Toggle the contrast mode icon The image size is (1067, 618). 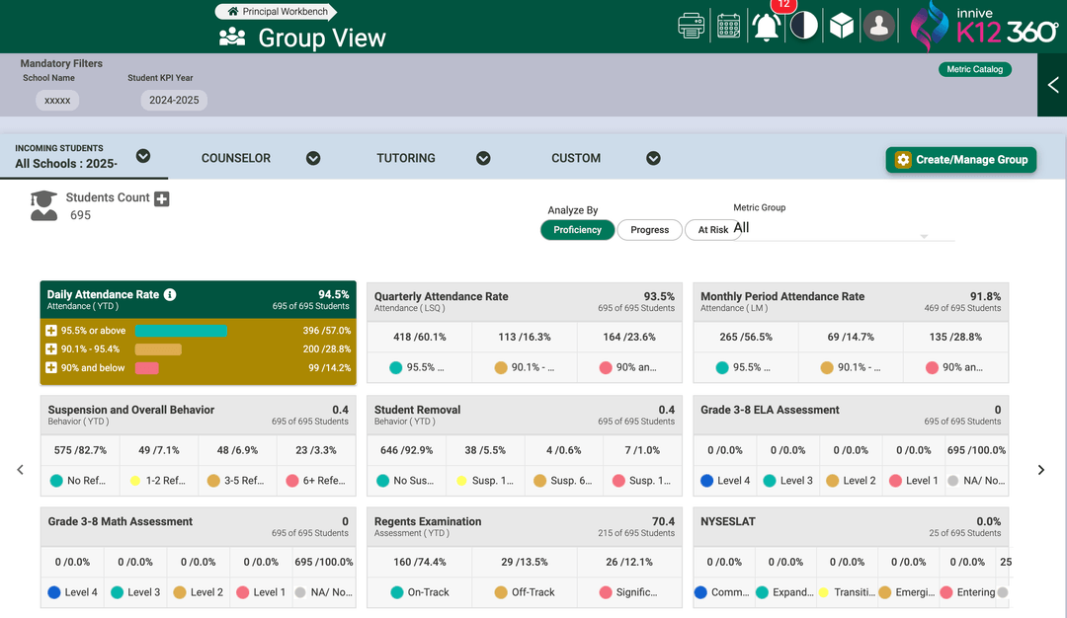(804, 26)
